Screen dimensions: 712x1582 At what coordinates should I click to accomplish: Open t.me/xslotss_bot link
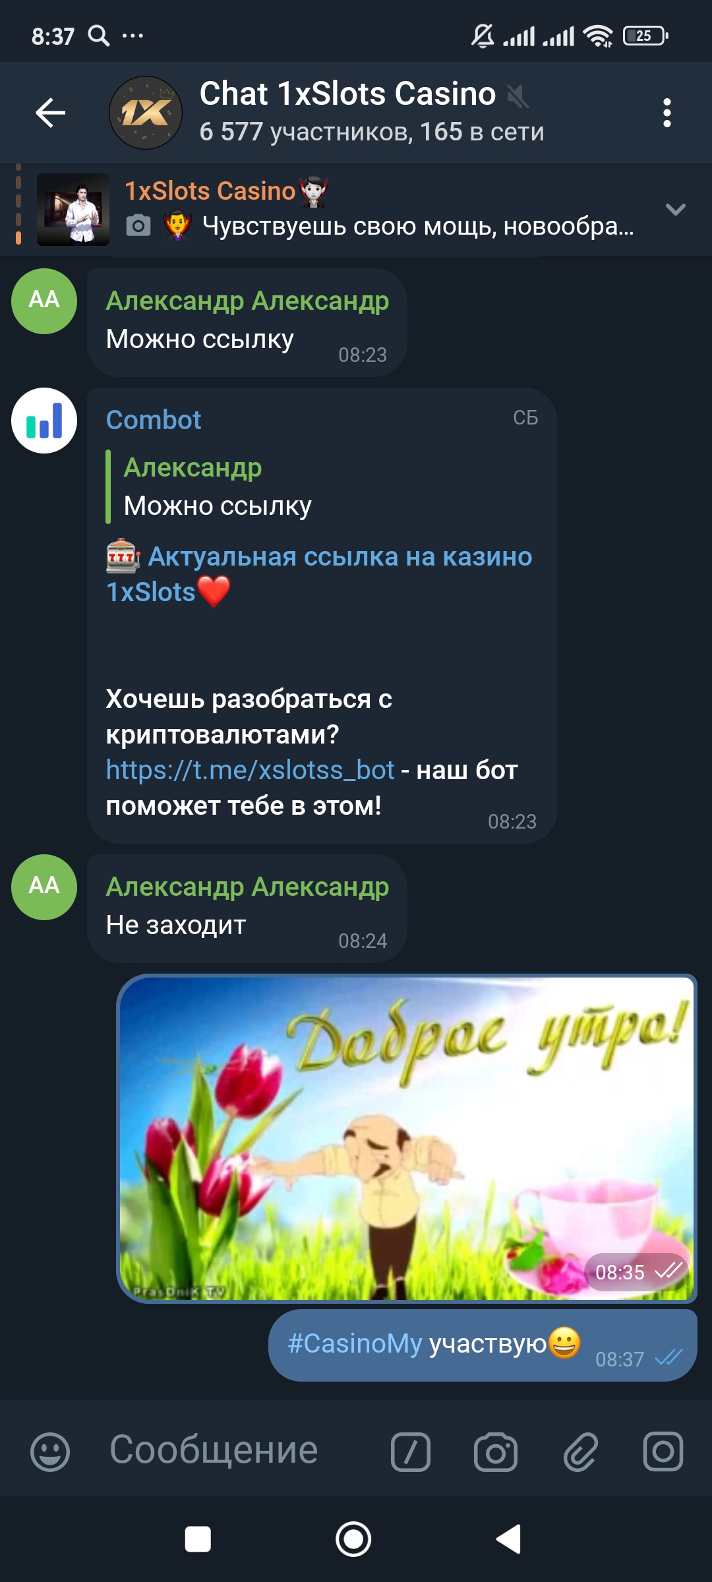coord(250,770)
